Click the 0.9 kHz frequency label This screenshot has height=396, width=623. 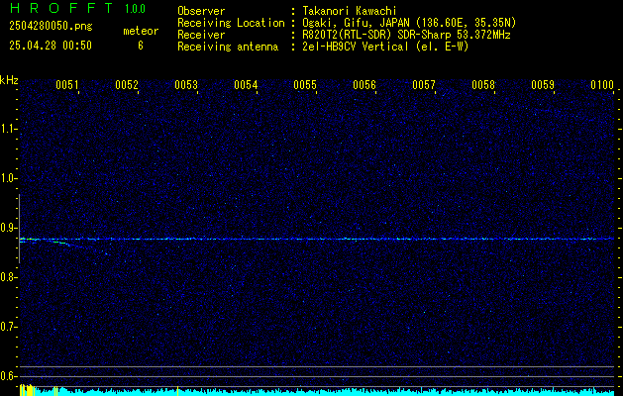(9, 228)
